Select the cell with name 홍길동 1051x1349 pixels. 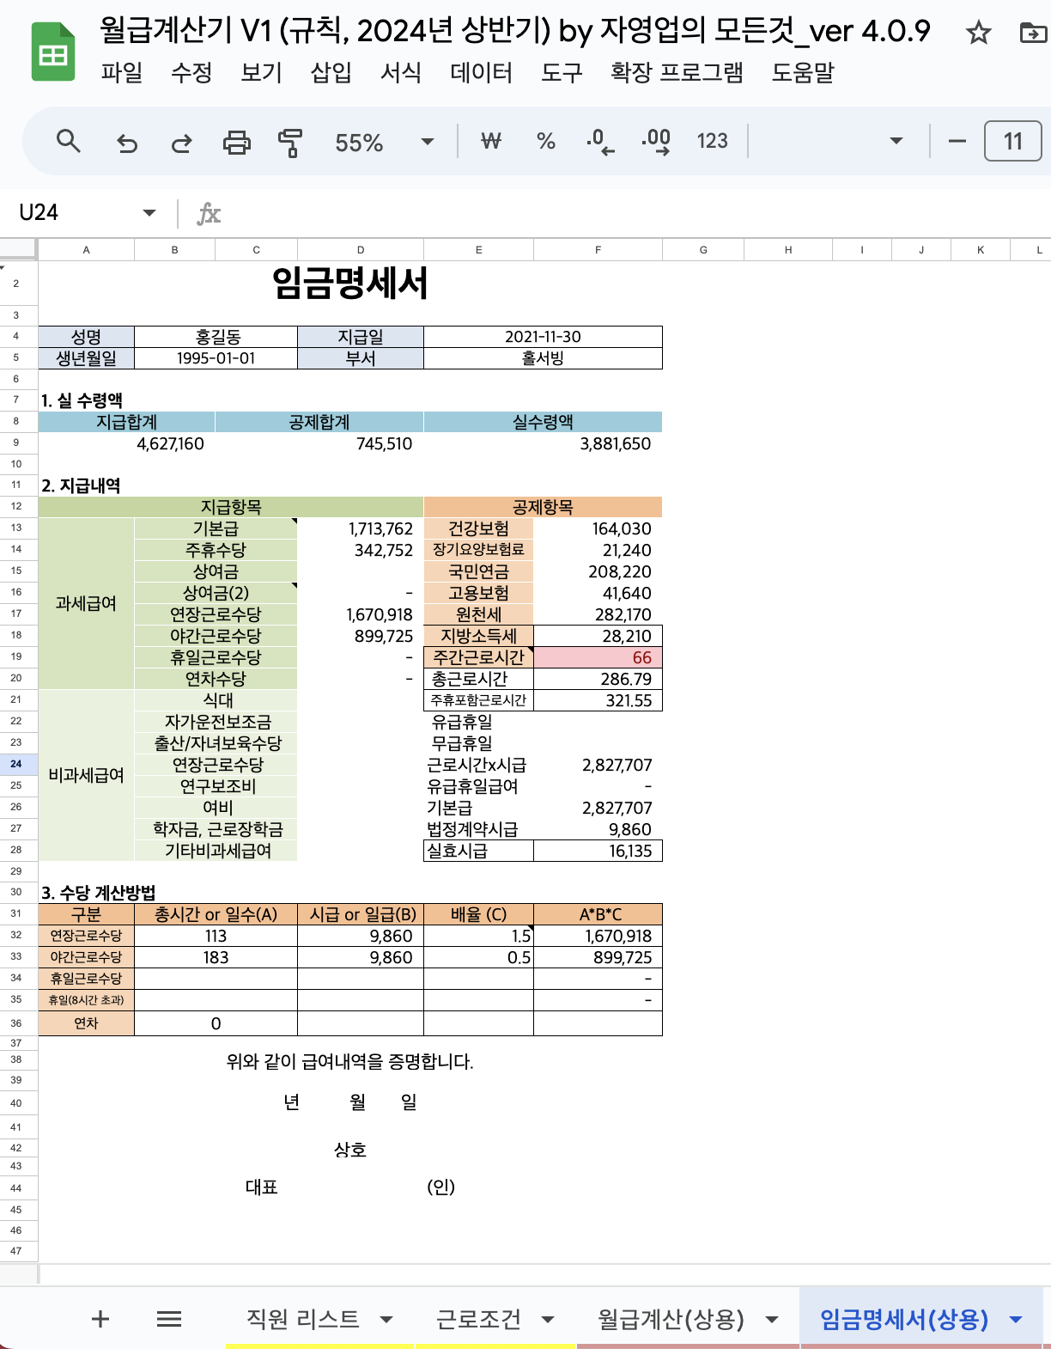click(216, 337)
